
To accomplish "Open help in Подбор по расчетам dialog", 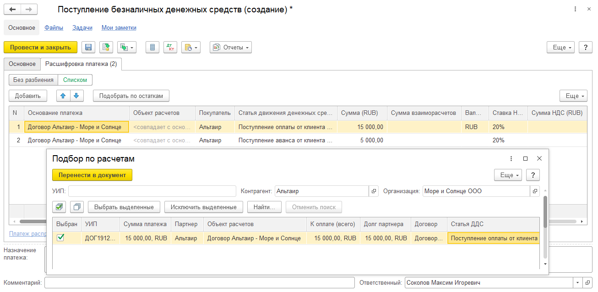I will 533,175.
